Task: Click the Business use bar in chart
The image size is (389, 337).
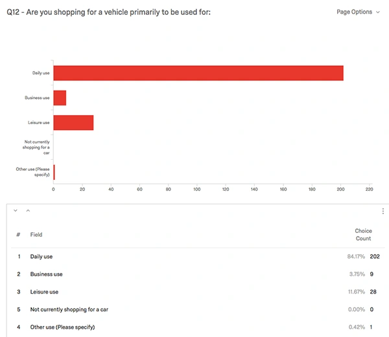Action: tap(60, 98)
